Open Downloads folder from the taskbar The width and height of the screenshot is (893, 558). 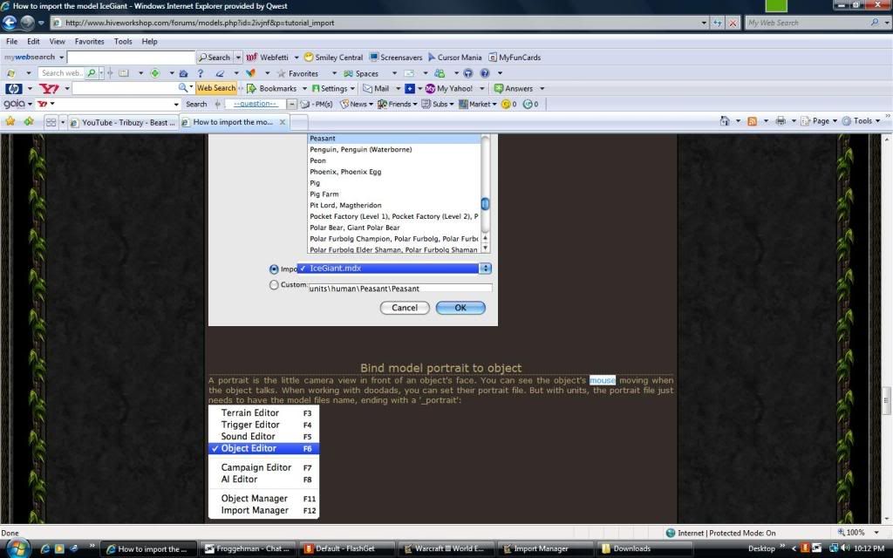(x=643, y=549)
